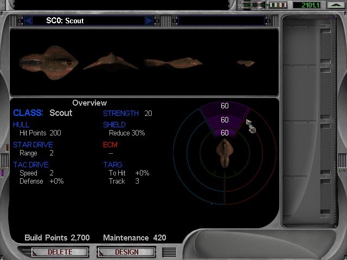Click the Defense +0% value

[x=56, y=181]
